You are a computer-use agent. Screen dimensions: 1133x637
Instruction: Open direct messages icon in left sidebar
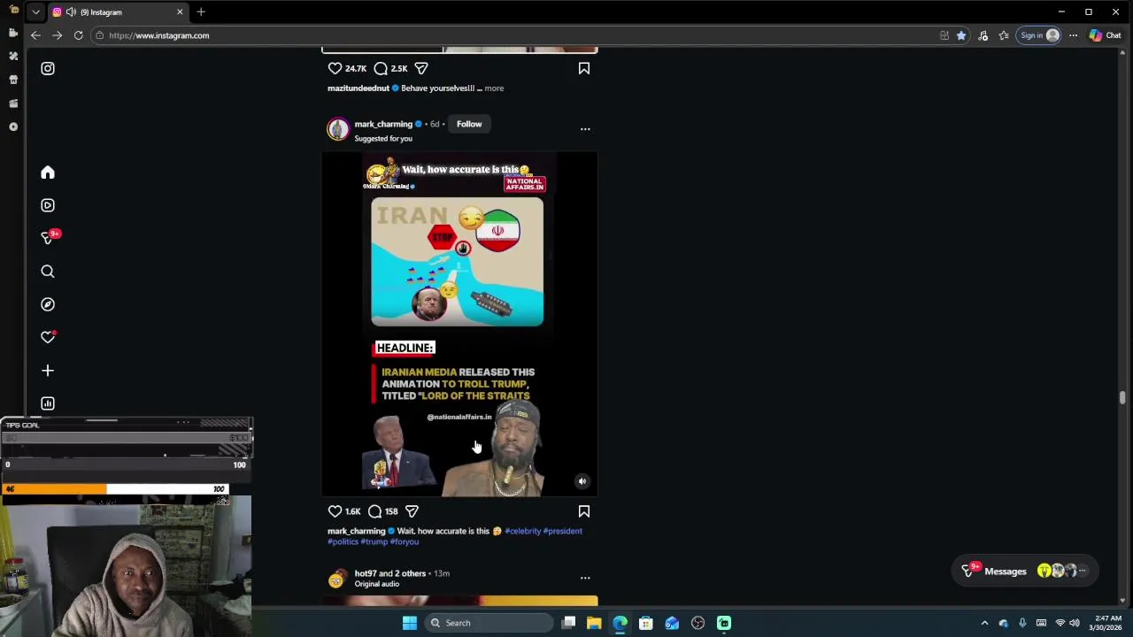tap(48, 238)
